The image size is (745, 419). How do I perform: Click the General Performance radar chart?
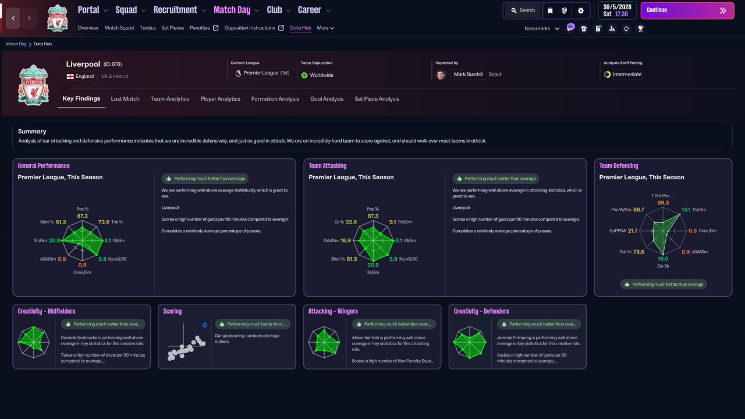pyautogui.click(x=82, y=240)
